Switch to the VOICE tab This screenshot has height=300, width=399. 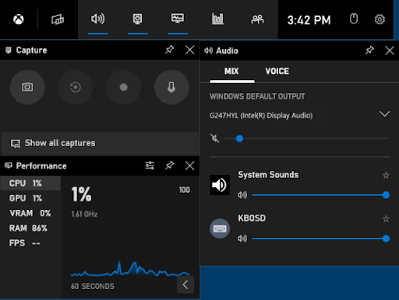click(x=277, y=72)
